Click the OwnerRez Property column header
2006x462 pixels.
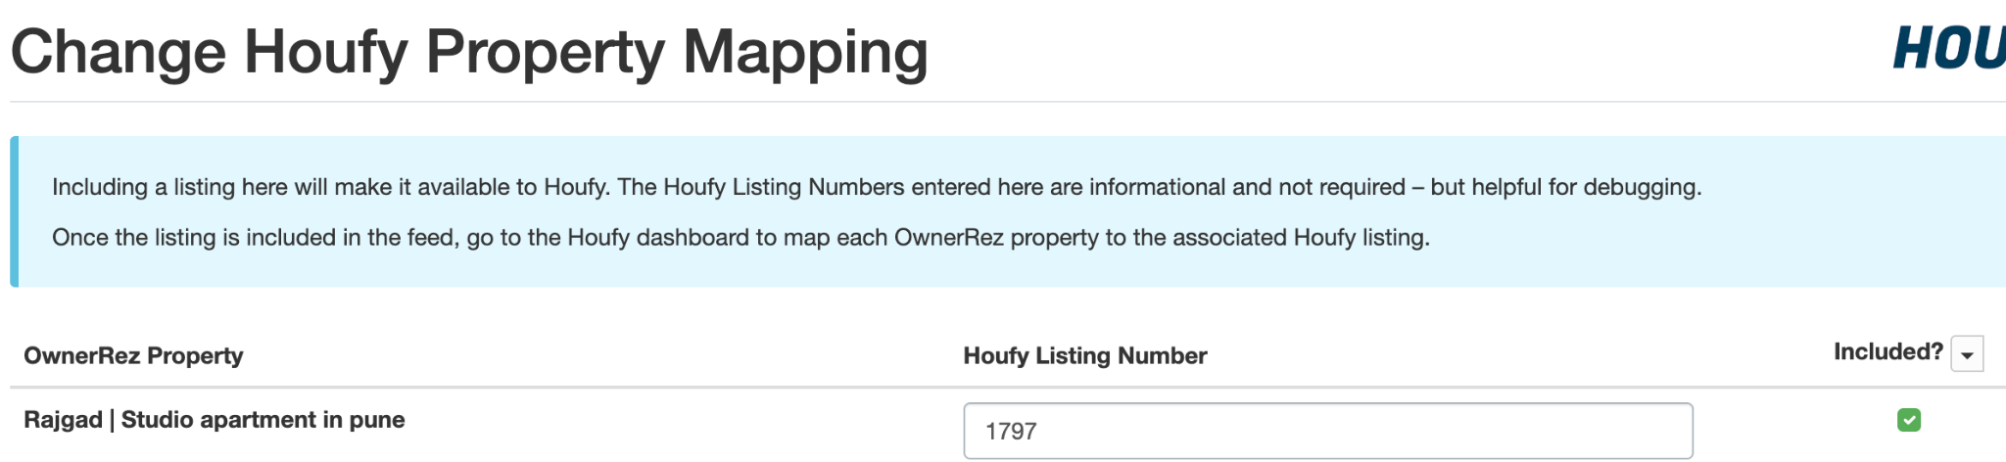133,355
